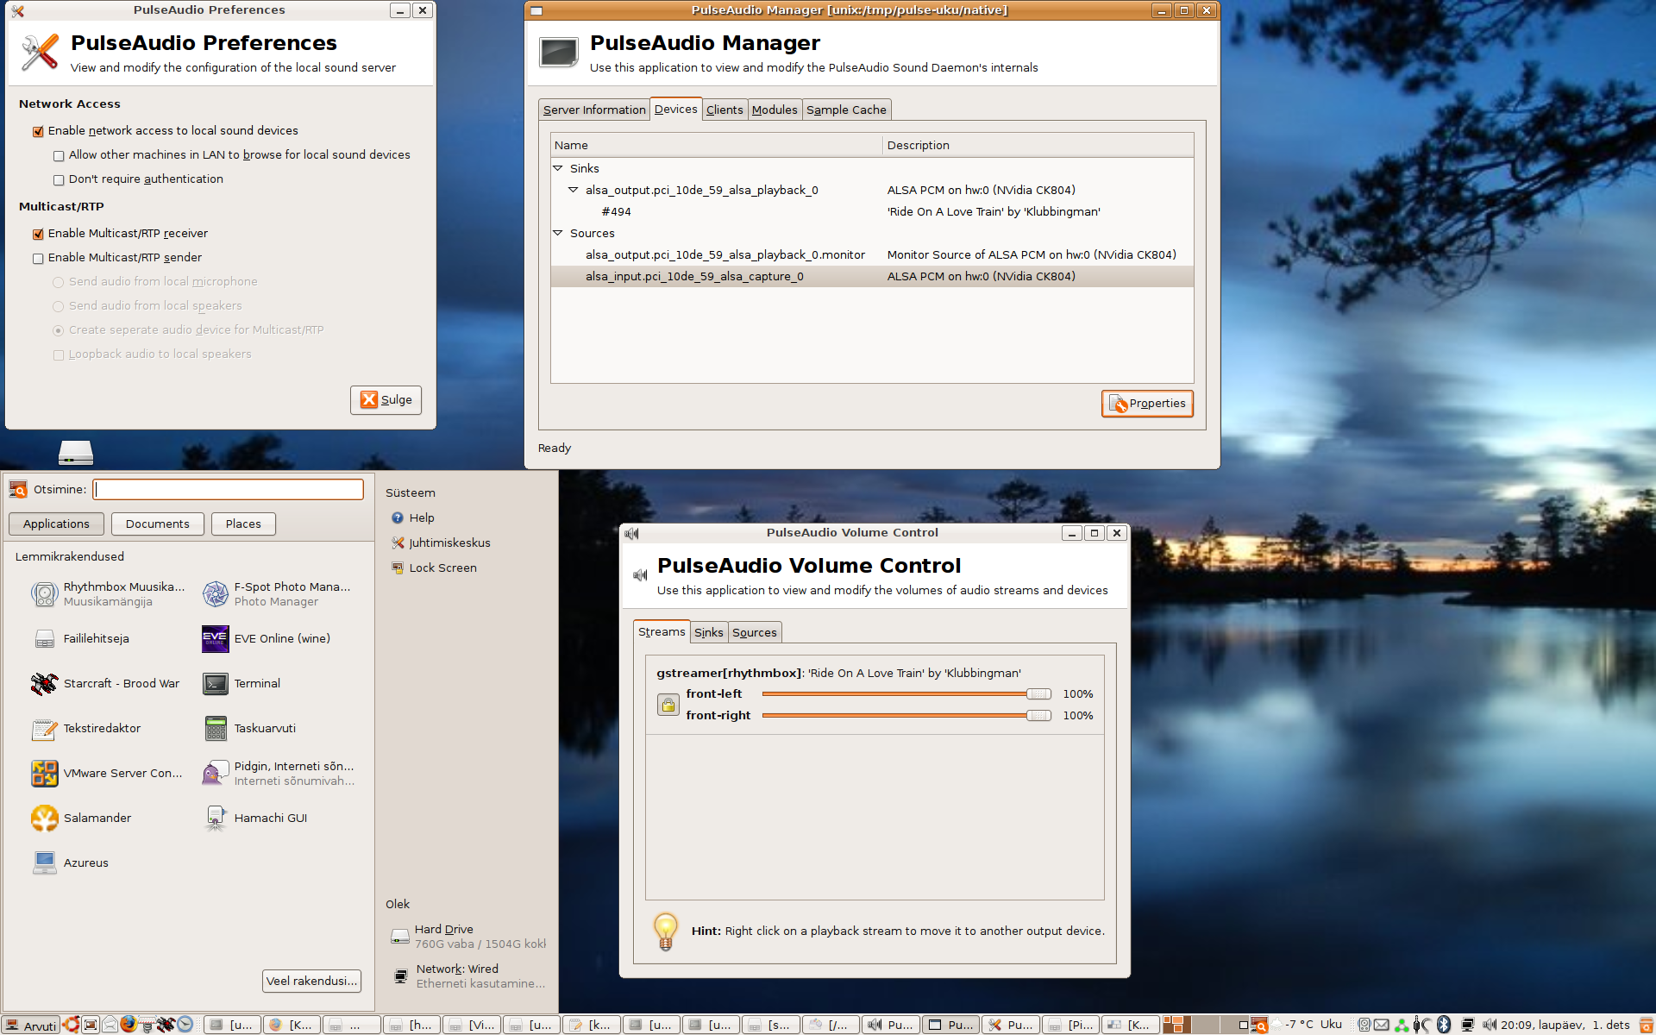The height and width of the screenshot is (1035, 1656).
Task: Toggle Enable network access to local sound devices
Action: tap(38, 130)
